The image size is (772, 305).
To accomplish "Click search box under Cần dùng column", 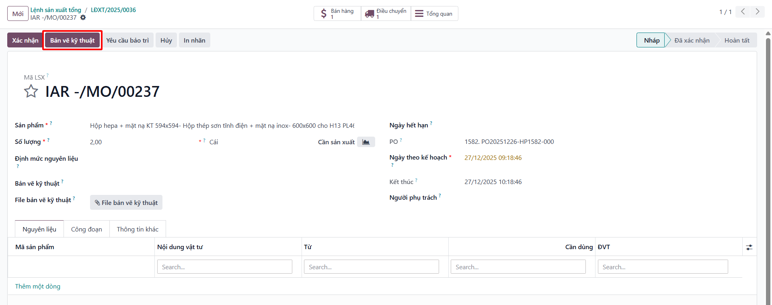I will [518, 267].
